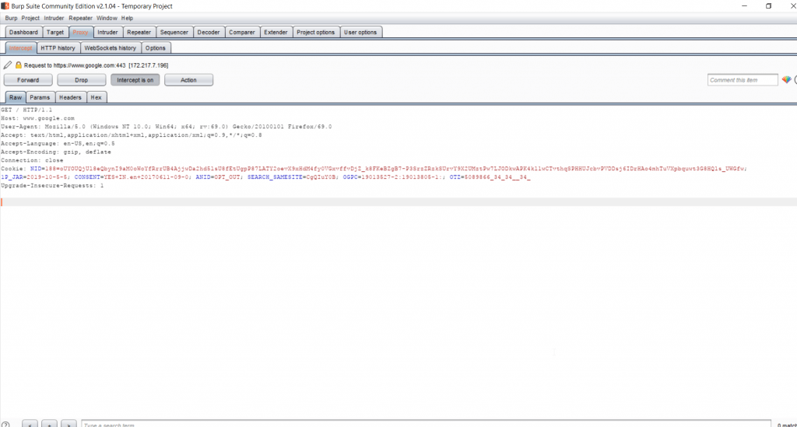The width and height of the screenshot is (797, 427).
Task: Click the Connection: close header line
Action: (32, 160)
